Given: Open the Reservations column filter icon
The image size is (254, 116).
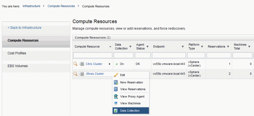Looking at the screenshot, I should 228,47.
